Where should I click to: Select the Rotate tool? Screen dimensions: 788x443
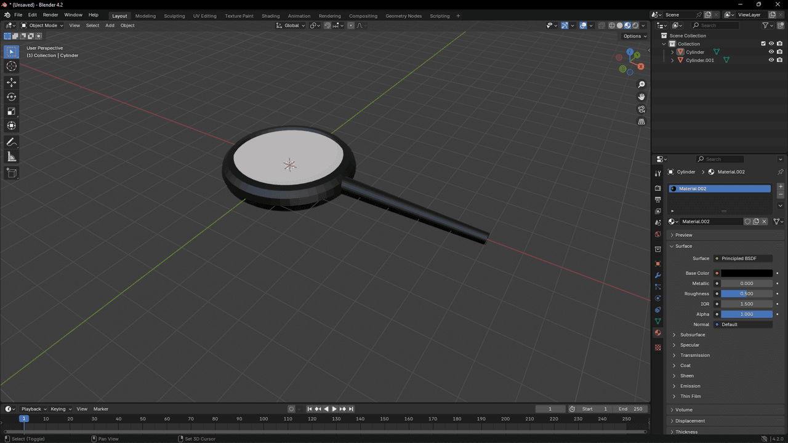pos(11,97)
